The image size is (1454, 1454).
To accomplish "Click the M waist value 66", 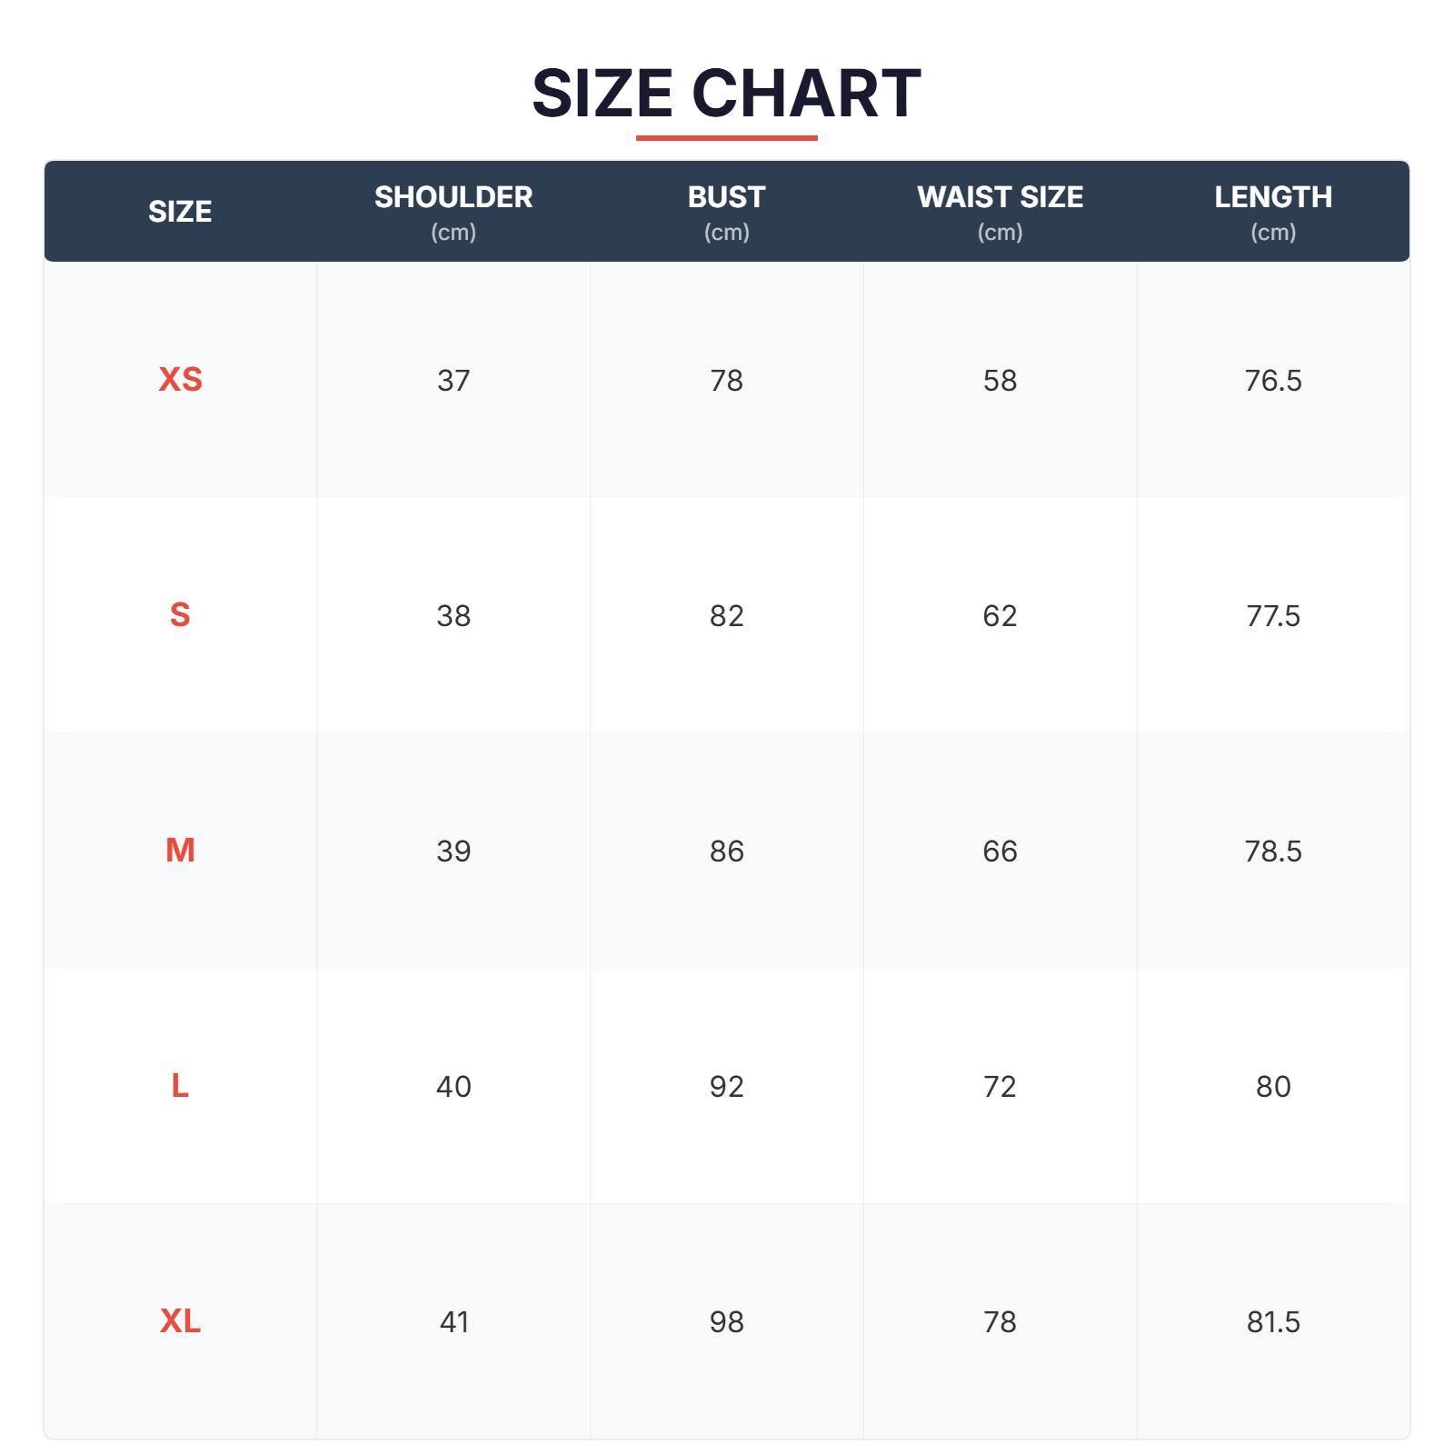I will [x=1000, y=851].
